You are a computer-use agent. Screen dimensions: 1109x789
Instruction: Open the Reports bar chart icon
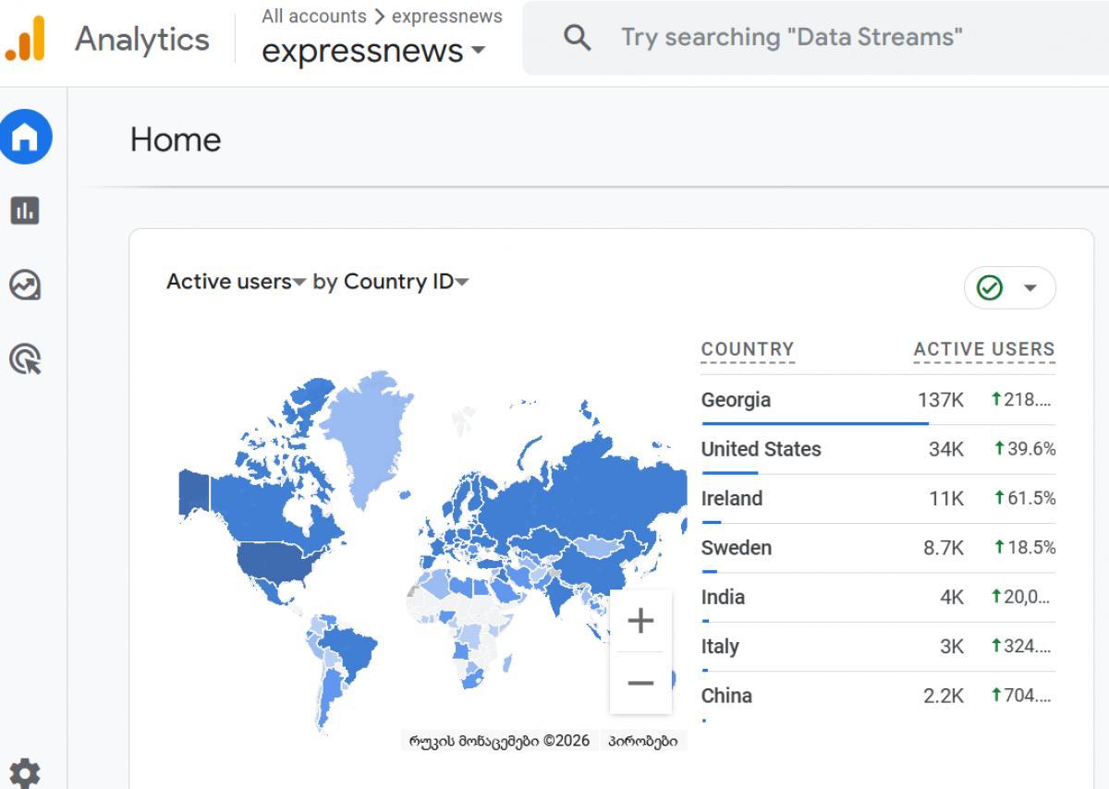[x=25, y=211]
